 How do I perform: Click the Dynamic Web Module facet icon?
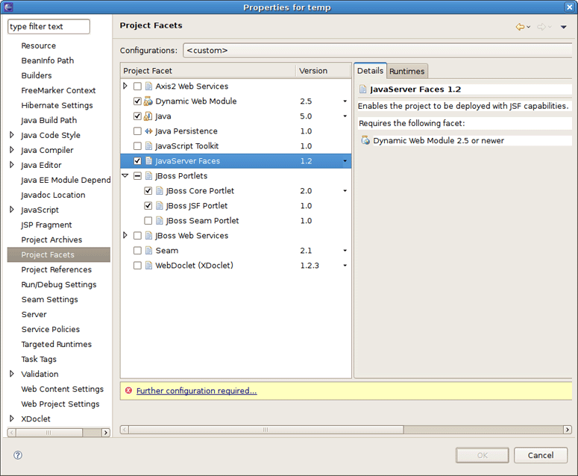[x=148, y=101]
